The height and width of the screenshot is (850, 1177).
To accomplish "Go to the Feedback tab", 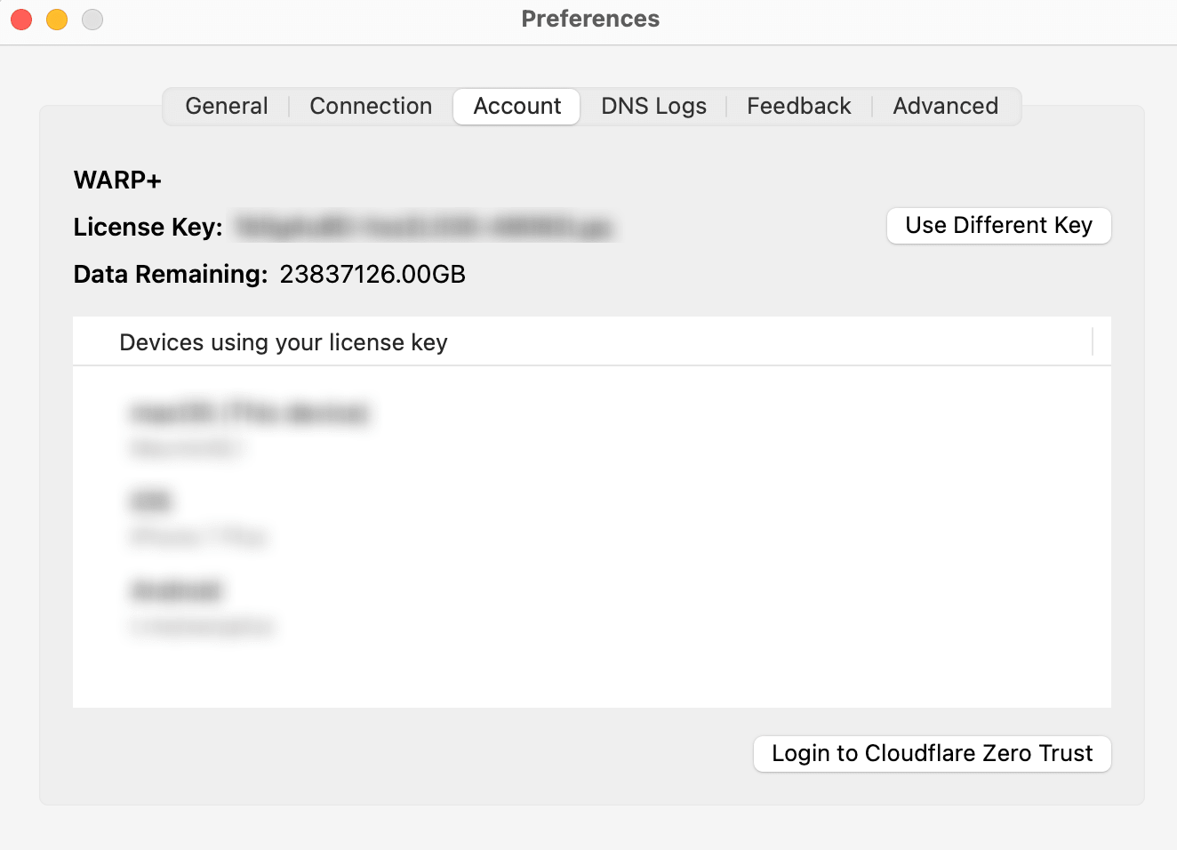I will (798, 107).
